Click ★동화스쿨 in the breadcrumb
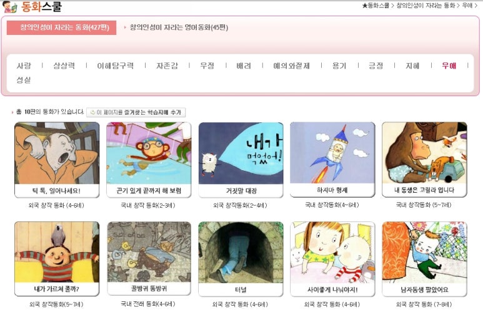The width and height of the screenshot is (483, 320). tap(375, 6)
